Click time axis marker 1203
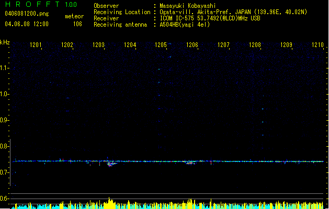 (x=99, y=45)
